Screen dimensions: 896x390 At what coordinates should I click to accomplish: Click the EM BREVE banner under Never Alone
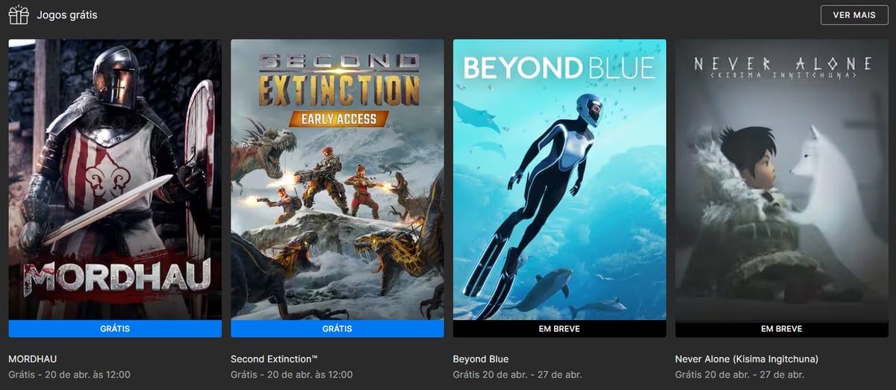(x=782, y=329)
